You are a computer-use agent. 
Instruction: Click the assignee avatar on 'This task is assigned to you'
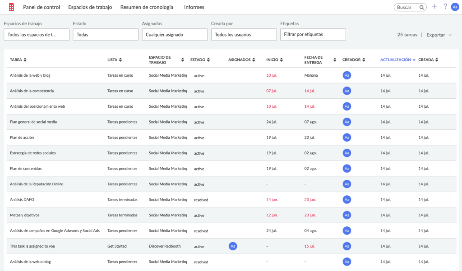(233, 246)
